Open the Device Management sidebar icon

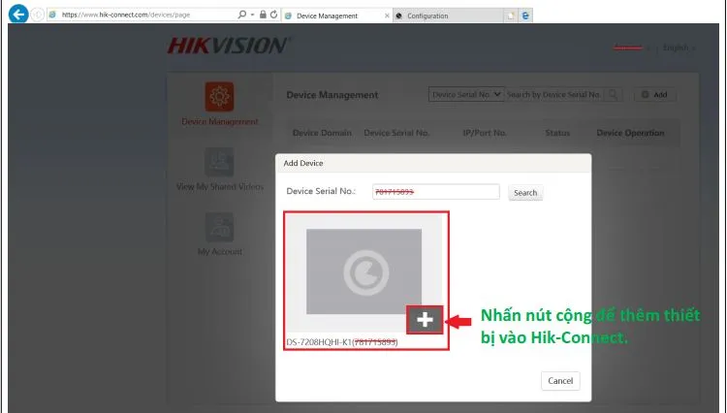219,97
